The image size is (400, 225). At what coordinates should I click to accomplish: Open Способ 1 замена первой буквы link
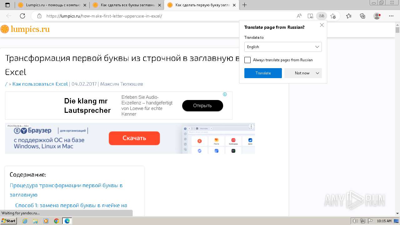click(x=71, y=205)
